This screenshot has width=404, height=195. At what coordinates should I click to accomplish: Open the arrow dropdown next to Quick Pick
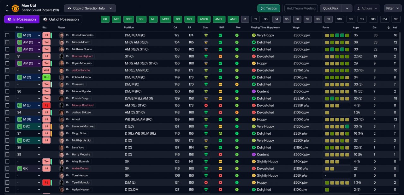347,9
